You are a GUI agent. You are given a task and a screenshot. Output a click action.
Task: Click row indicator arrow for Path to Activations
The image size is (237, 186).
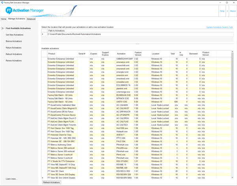(x=43, y=34)
